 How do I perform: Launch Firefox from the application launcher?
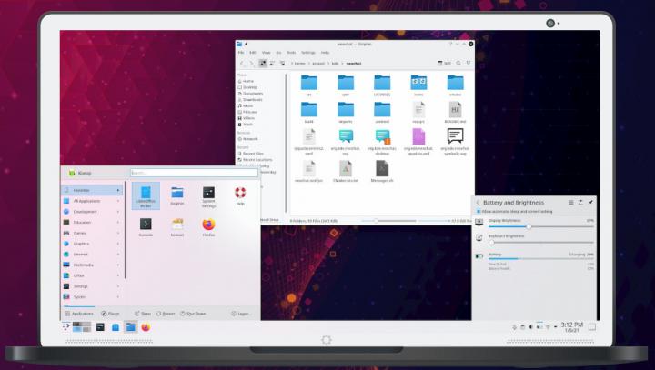(x=208, y=226)
